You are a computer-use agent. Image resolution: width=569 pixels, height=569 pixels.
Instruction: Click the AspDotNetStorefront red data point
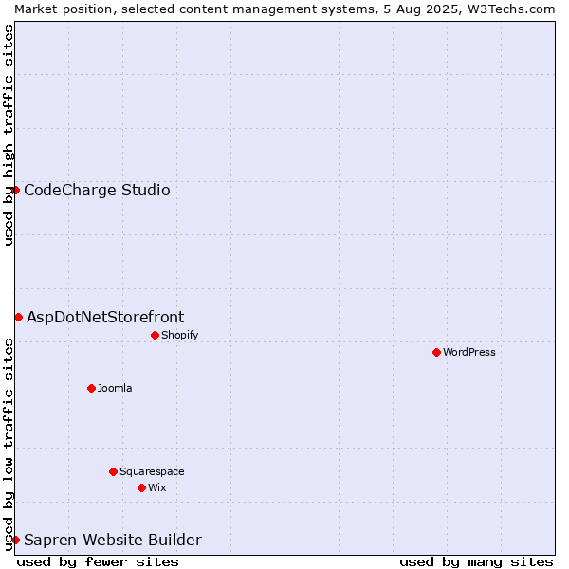[x=19, y=317]
